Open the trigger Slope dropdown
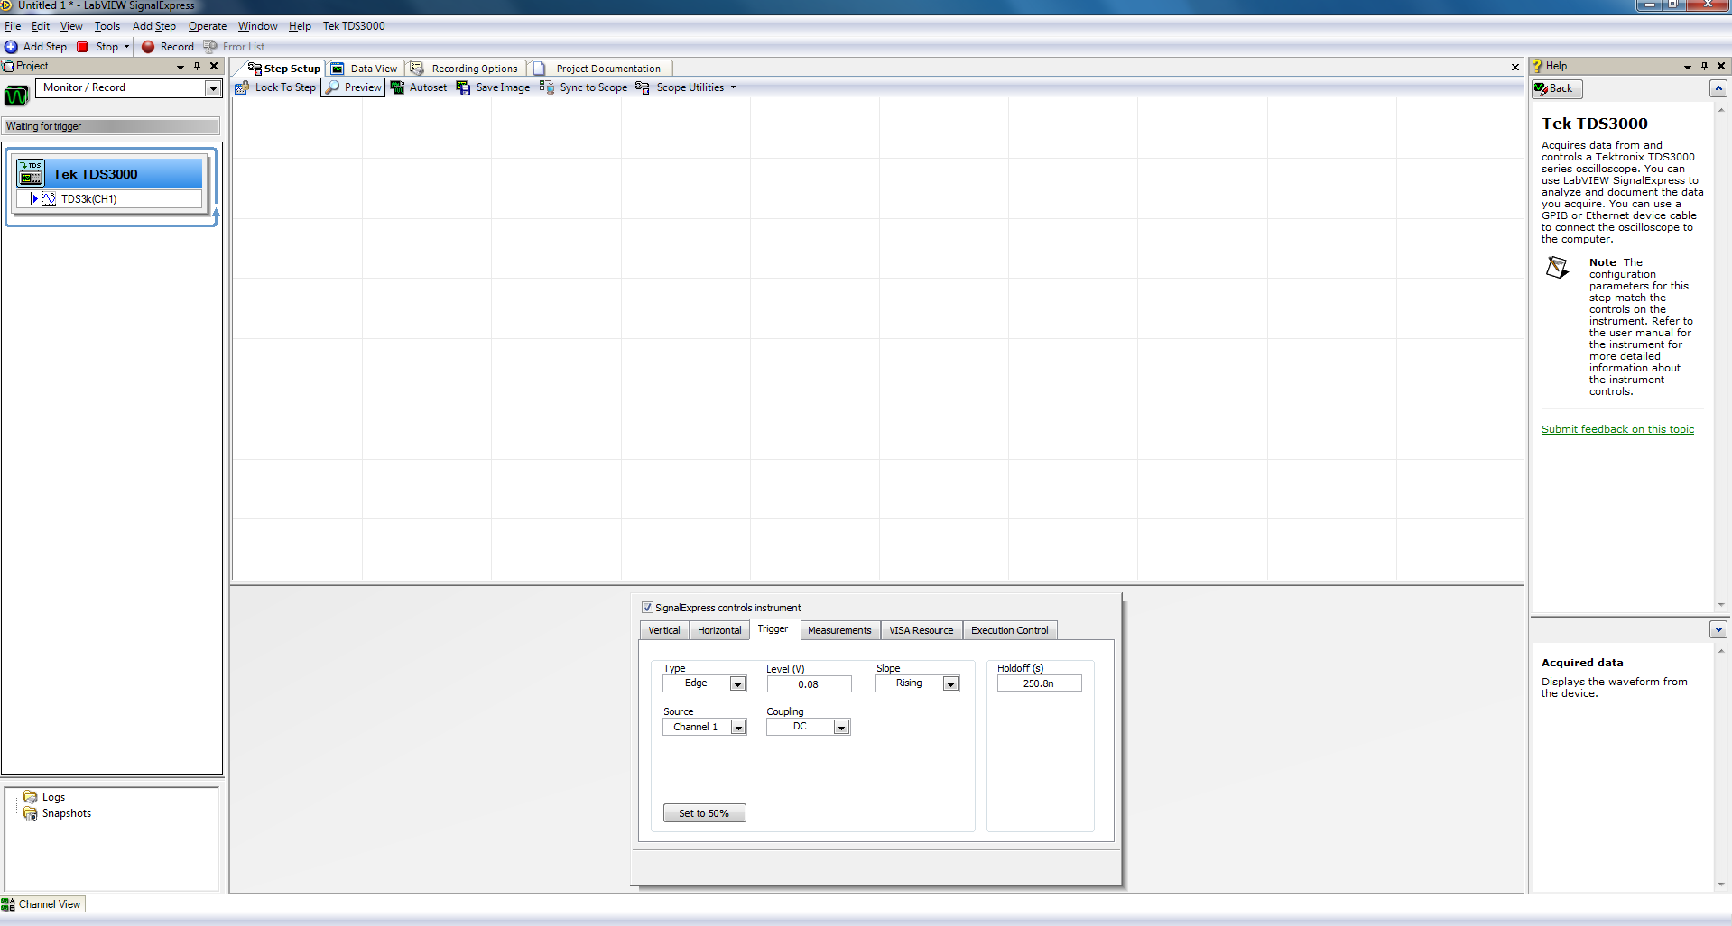 click(x=950, y=683)
